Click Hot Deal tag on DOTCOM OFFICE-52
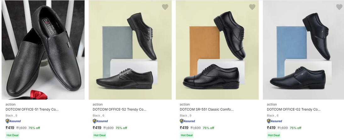This screenshot has height=140, width=344. (100, 135)
